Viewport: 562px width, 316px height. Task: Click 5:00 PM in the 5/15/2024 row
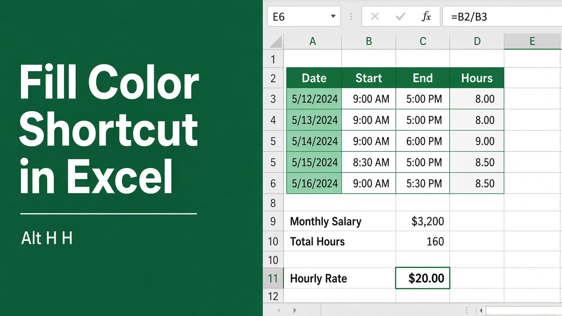pyautogui.click(x=423, y=162)
